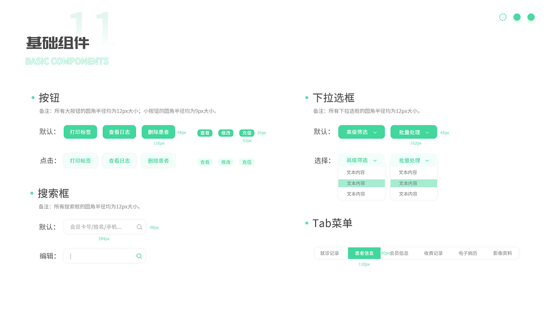The height and width of the screenshot is (310, 551).
Task: Open the solid green 批量处理 dropdown
Action: 414,132
